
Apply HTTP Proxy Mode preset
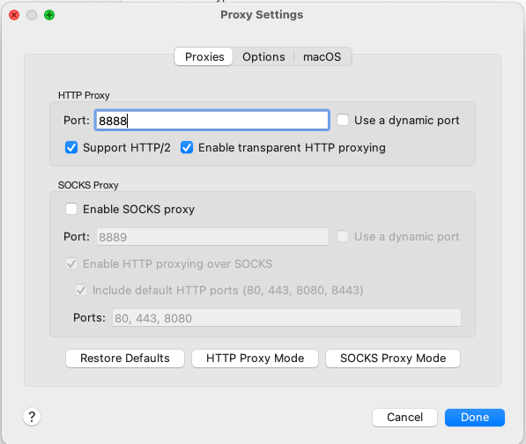(x=255, y=359)
